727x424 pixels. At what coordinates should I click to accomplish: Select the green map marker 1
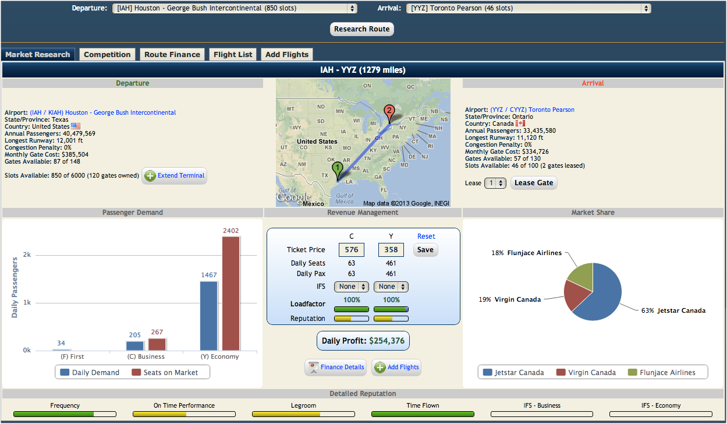click(x=338, y=170)
